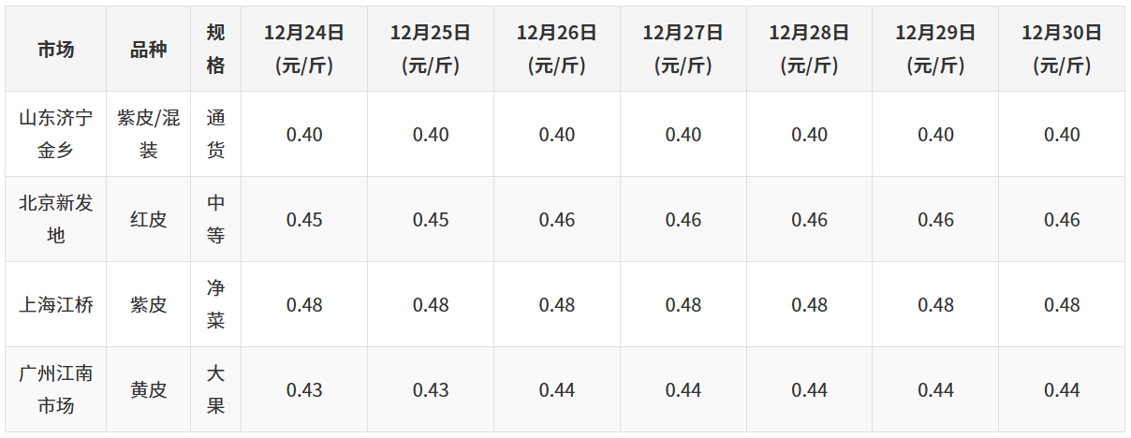The image size is (1131, 438).
Task: Select the 紫皮/混装 variety cell
Action: [x=148, y=134]
